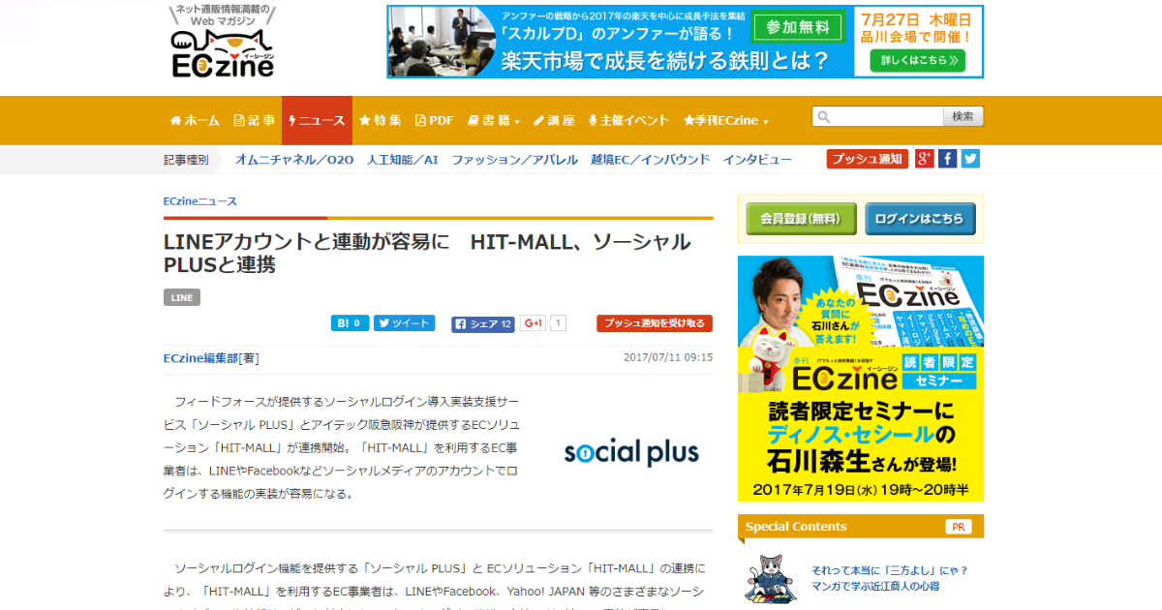Image resolution: width=1162 pixels, height=610 pixels.
Task: Click the article date 2017/07/11 09:15
Action: coord(668,357)
